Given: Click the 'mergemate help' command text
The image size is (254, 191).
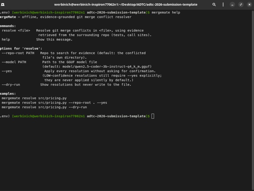Looking at the screenshot, I should (x=166, y=12).
